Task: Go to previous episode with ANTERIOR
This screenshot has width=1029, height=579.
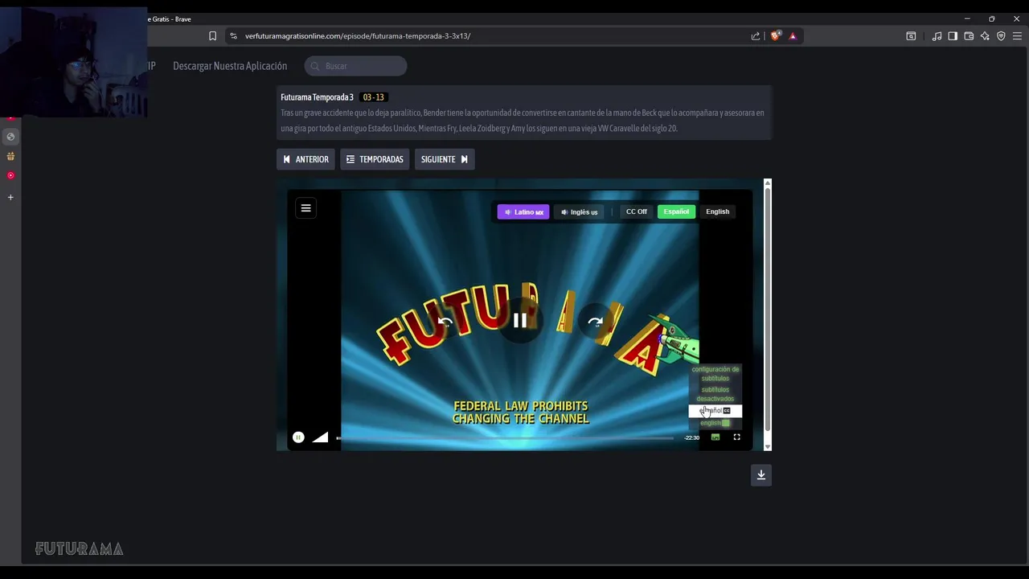Action: (x=305, y=159)
